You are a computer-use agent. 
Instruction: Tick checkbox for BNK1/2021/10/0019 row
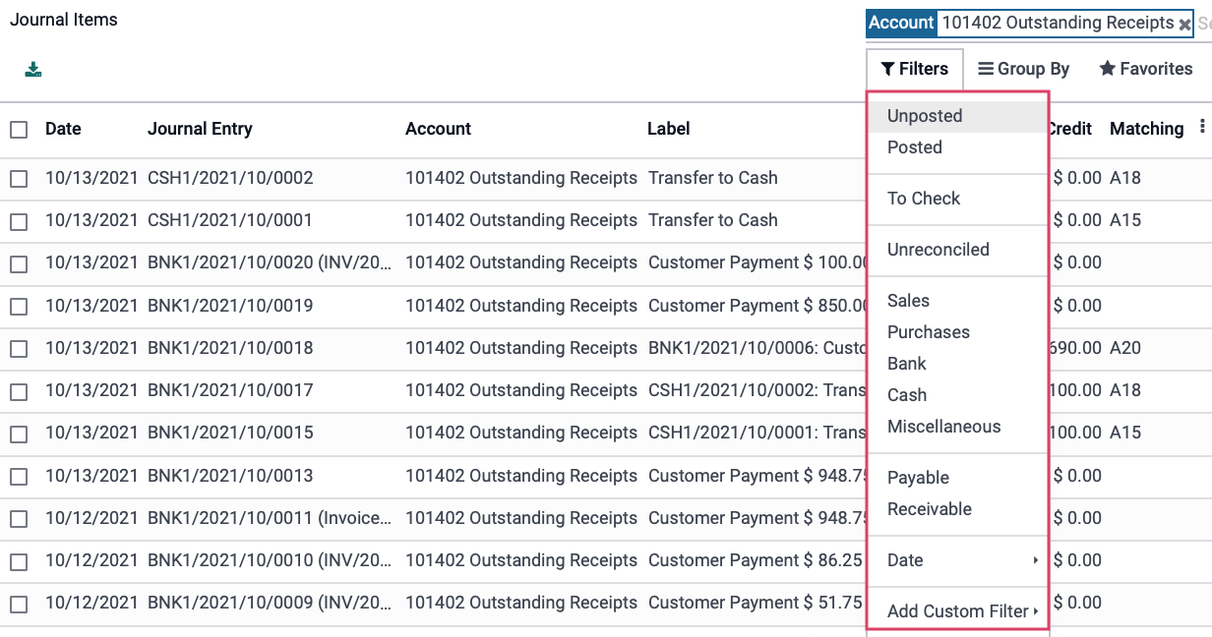19,307
